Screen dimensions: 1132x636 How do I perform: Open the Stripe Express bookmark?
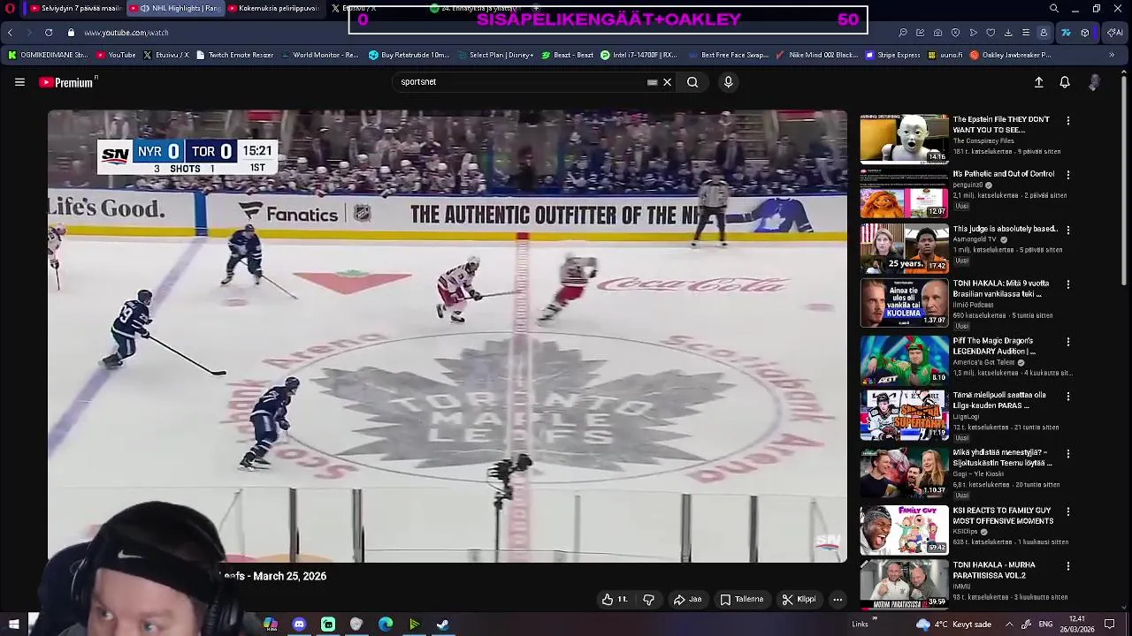pos(893,55)
